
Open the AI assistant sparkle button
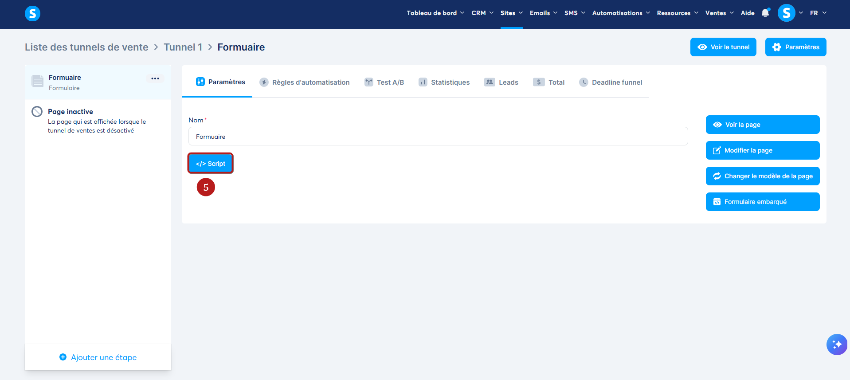(837, 345)
